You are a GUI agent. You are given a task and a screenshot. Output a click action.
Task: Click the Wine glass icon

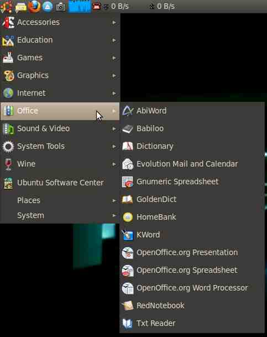tap(8, 164)
